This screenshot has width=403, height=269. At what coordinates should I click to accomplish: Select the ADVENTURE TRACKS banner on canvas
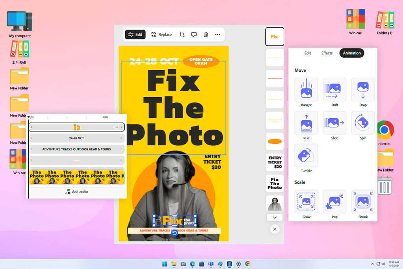pyautogui.click(x=174, y=230)
